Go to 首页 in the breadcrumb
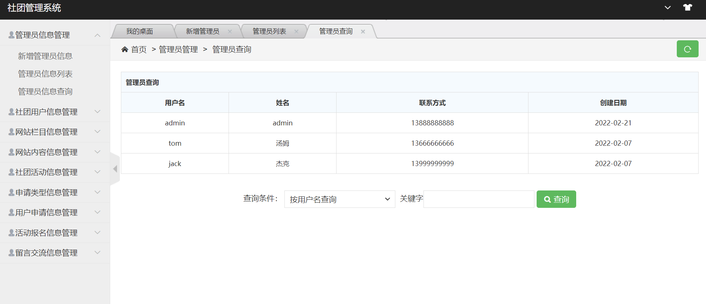 point(139,49)
